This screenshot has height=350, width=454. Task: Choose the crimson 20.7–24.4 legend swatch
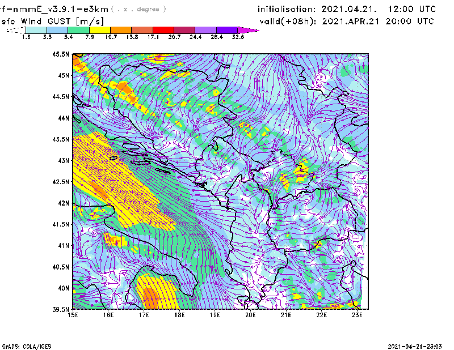click(184, 30)
